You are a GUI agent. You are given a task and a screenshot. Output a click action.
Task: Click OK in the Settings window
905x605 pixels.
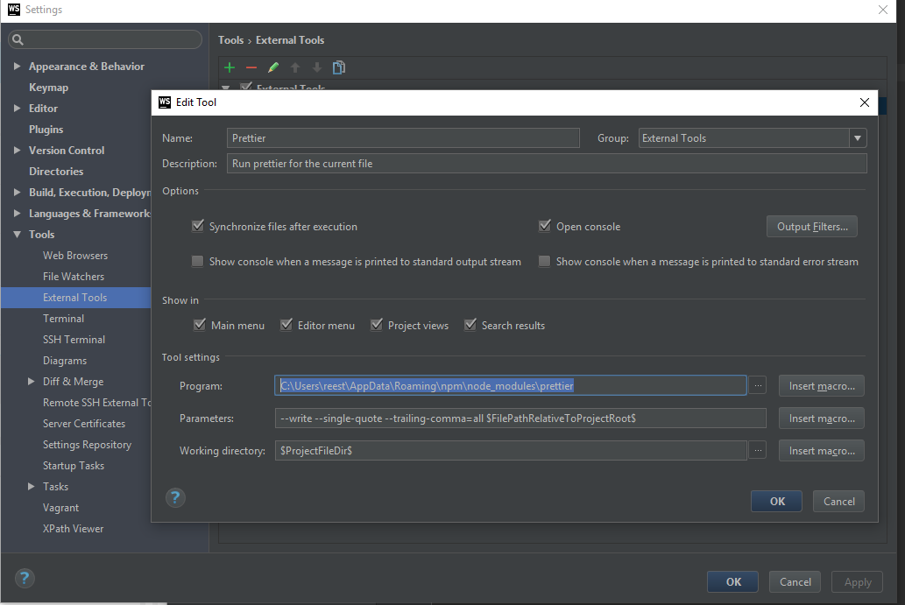coord(733,582)
